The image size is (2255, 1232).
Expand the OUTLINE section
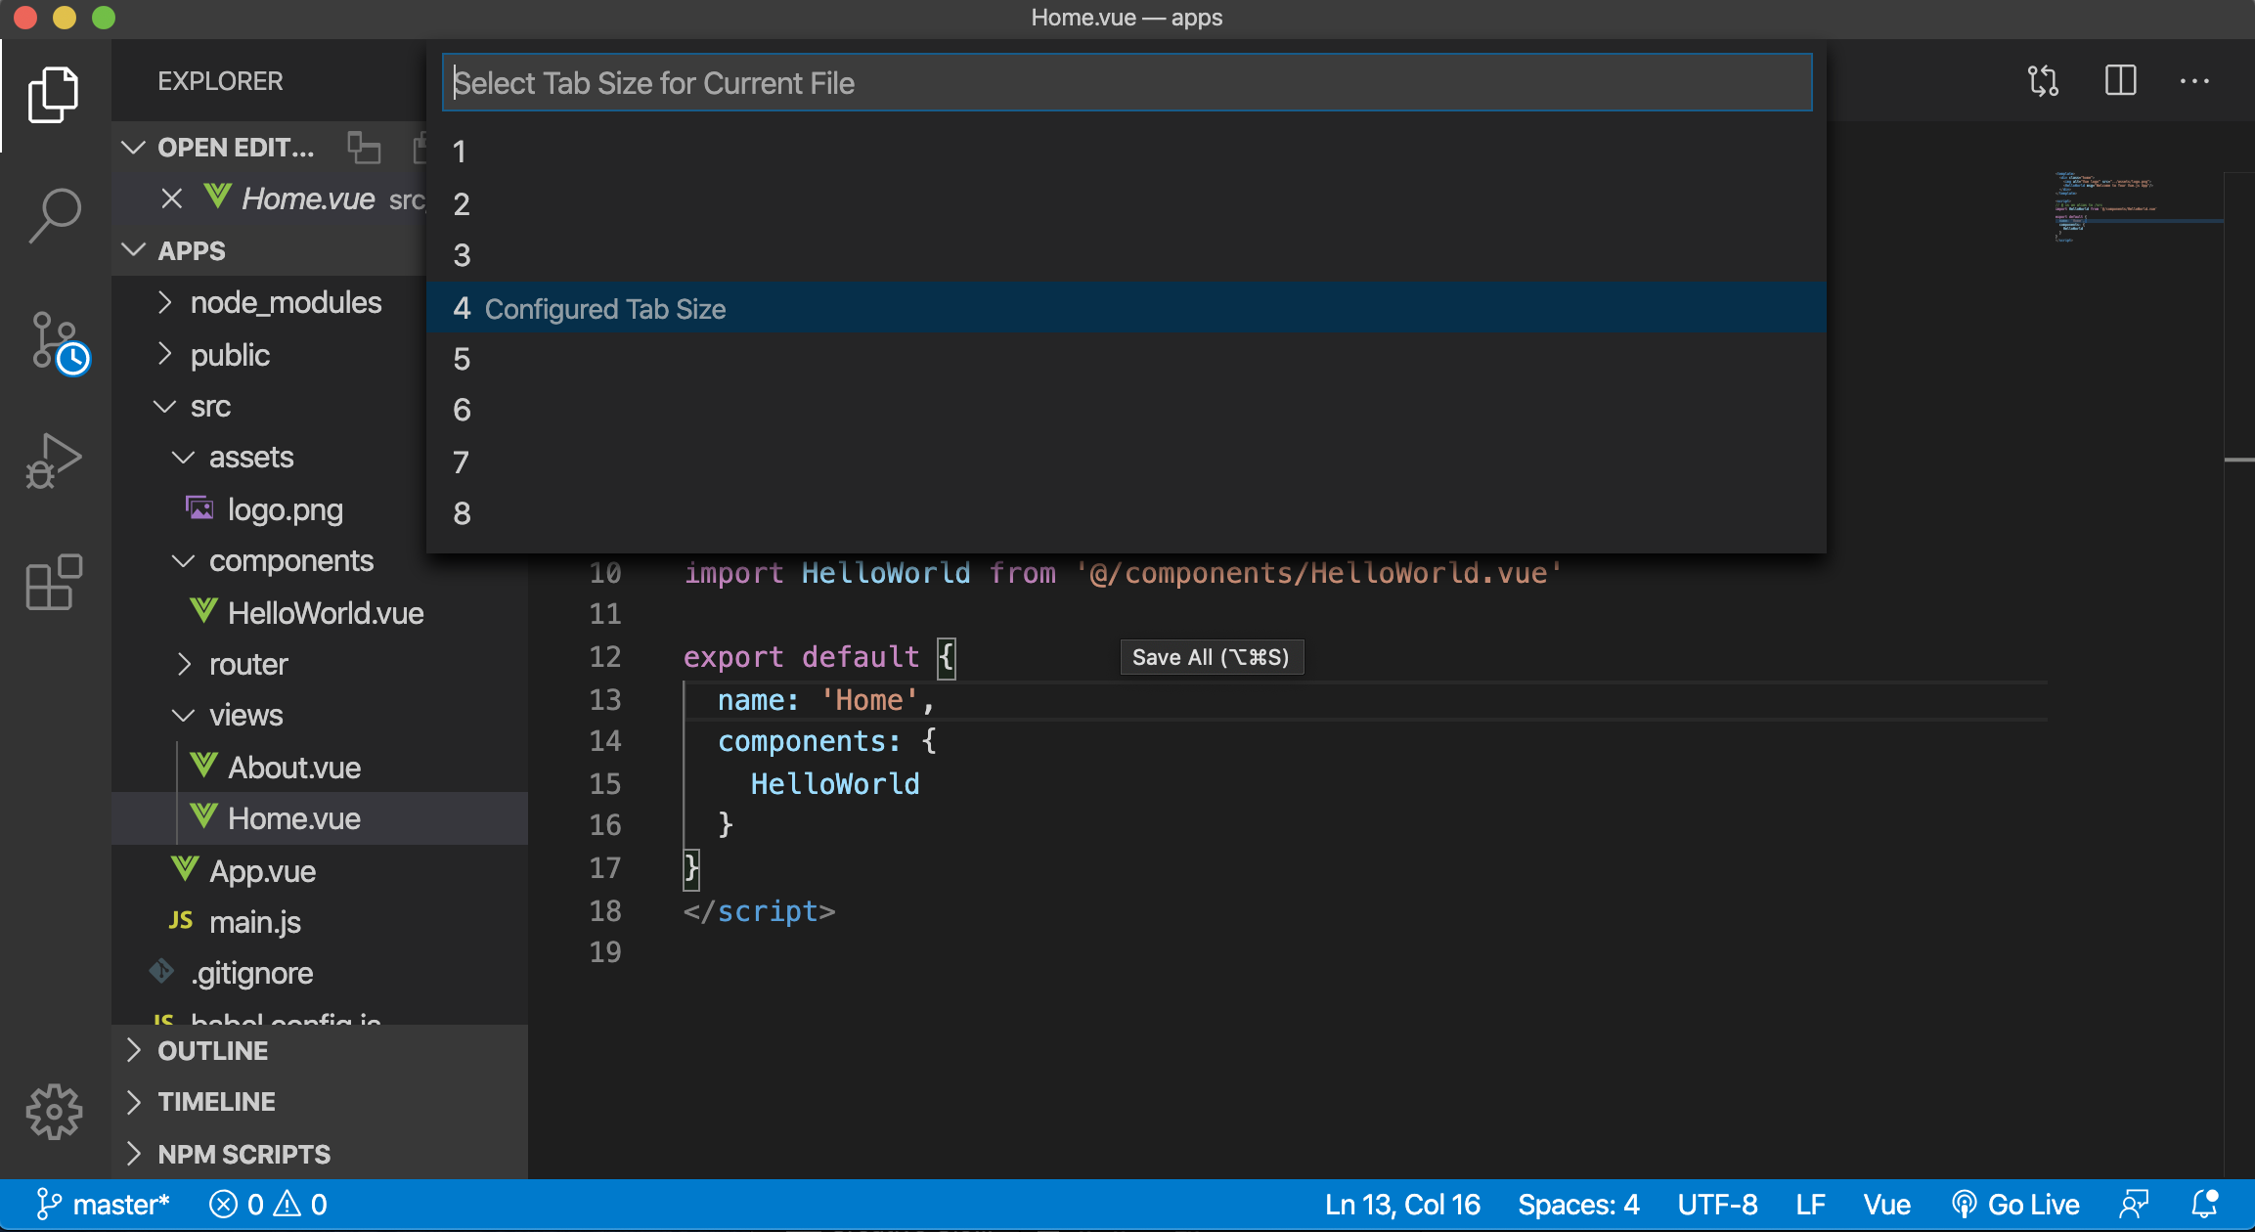[212, 1051]
